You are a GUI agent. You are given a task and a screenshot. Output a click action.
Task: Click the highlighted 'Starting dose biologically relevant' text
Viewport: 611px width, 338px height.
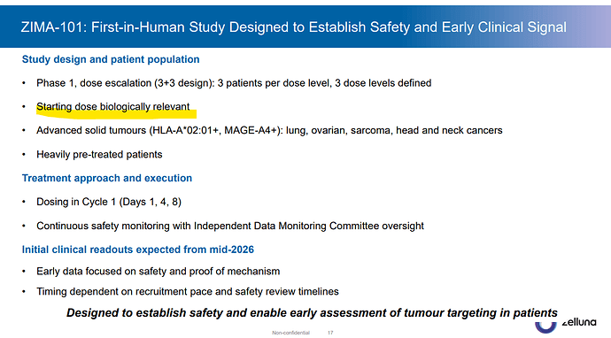coord(113,106)
